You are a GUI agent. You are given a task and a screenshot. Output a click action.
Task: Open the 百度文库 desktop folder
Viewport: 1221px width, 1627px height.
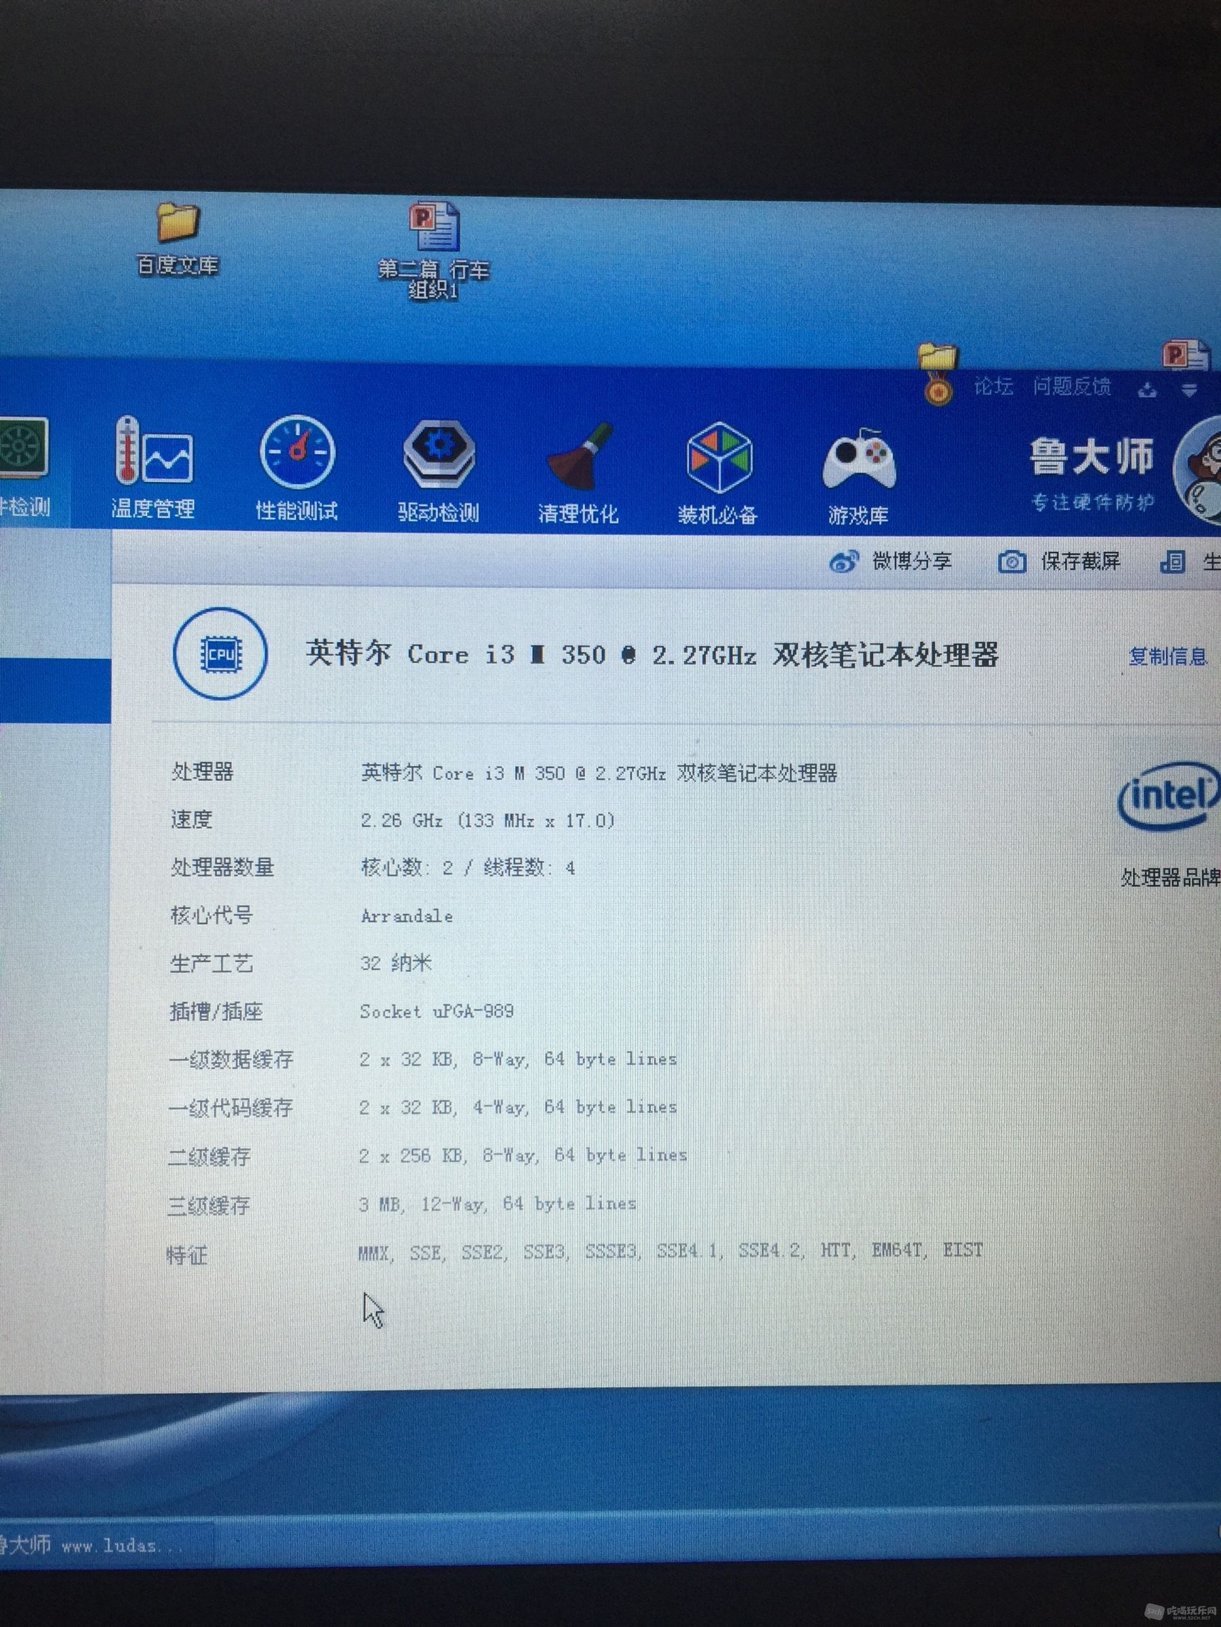point(178,239)
